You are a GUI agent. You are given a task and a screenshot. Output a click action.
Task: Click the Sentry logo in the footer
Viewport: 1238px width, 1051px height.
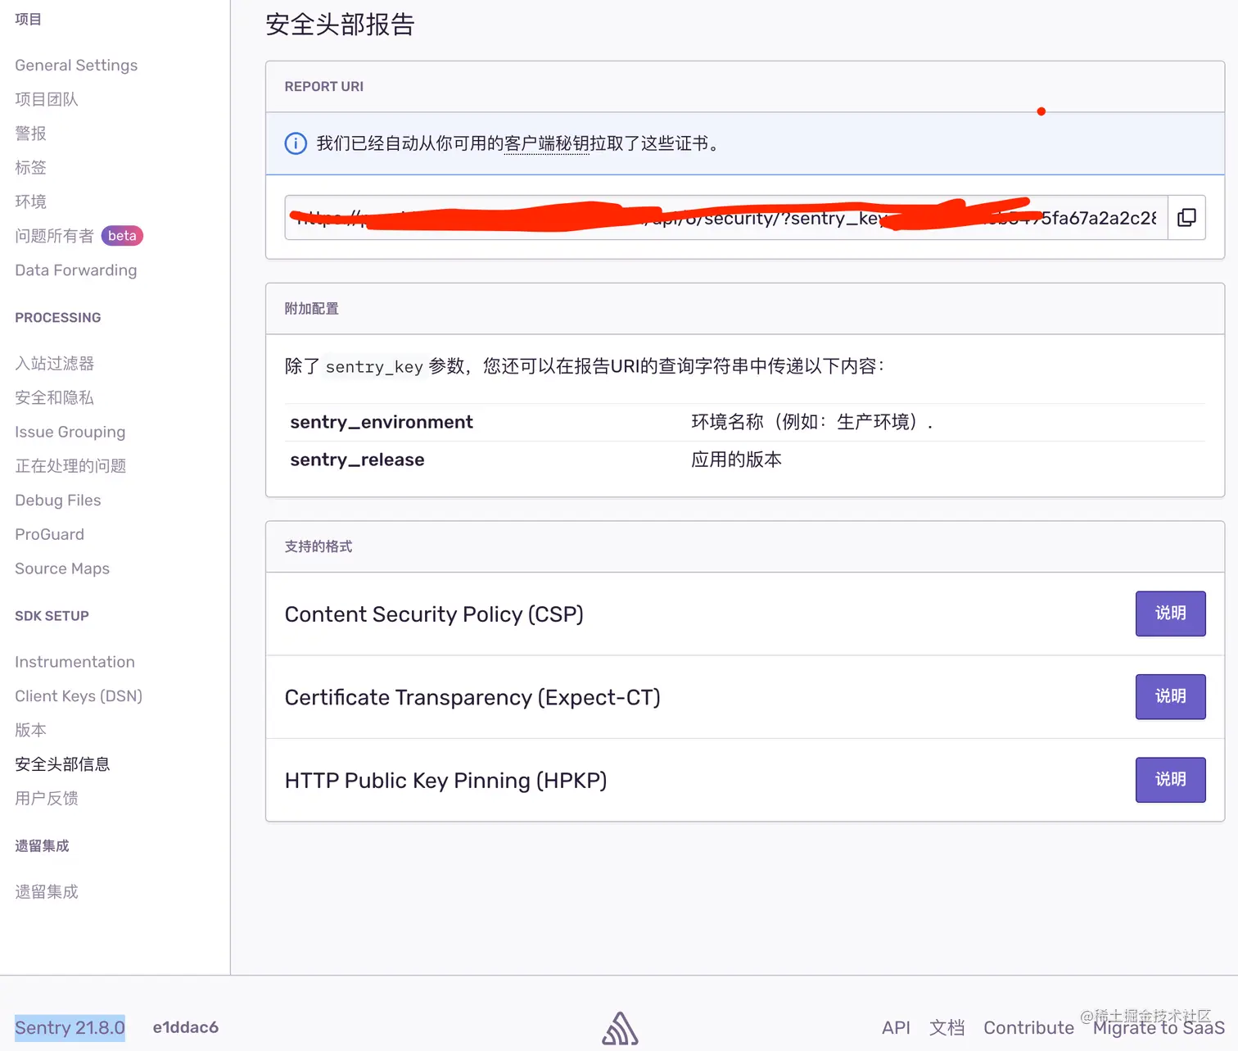620,1028
